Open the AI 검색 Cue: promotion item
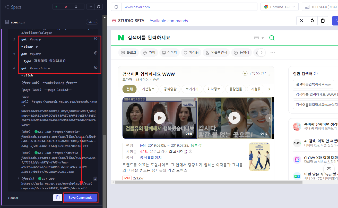The width and height of the screenshot is (338, 208). point(316,143)
